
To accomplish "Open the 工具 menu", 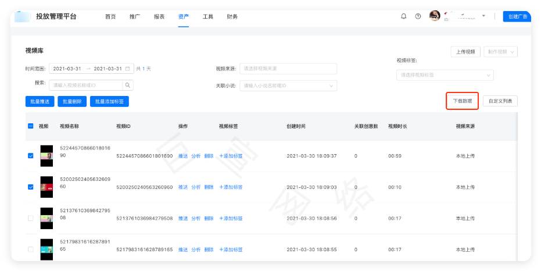I will [x=207, y=16].
